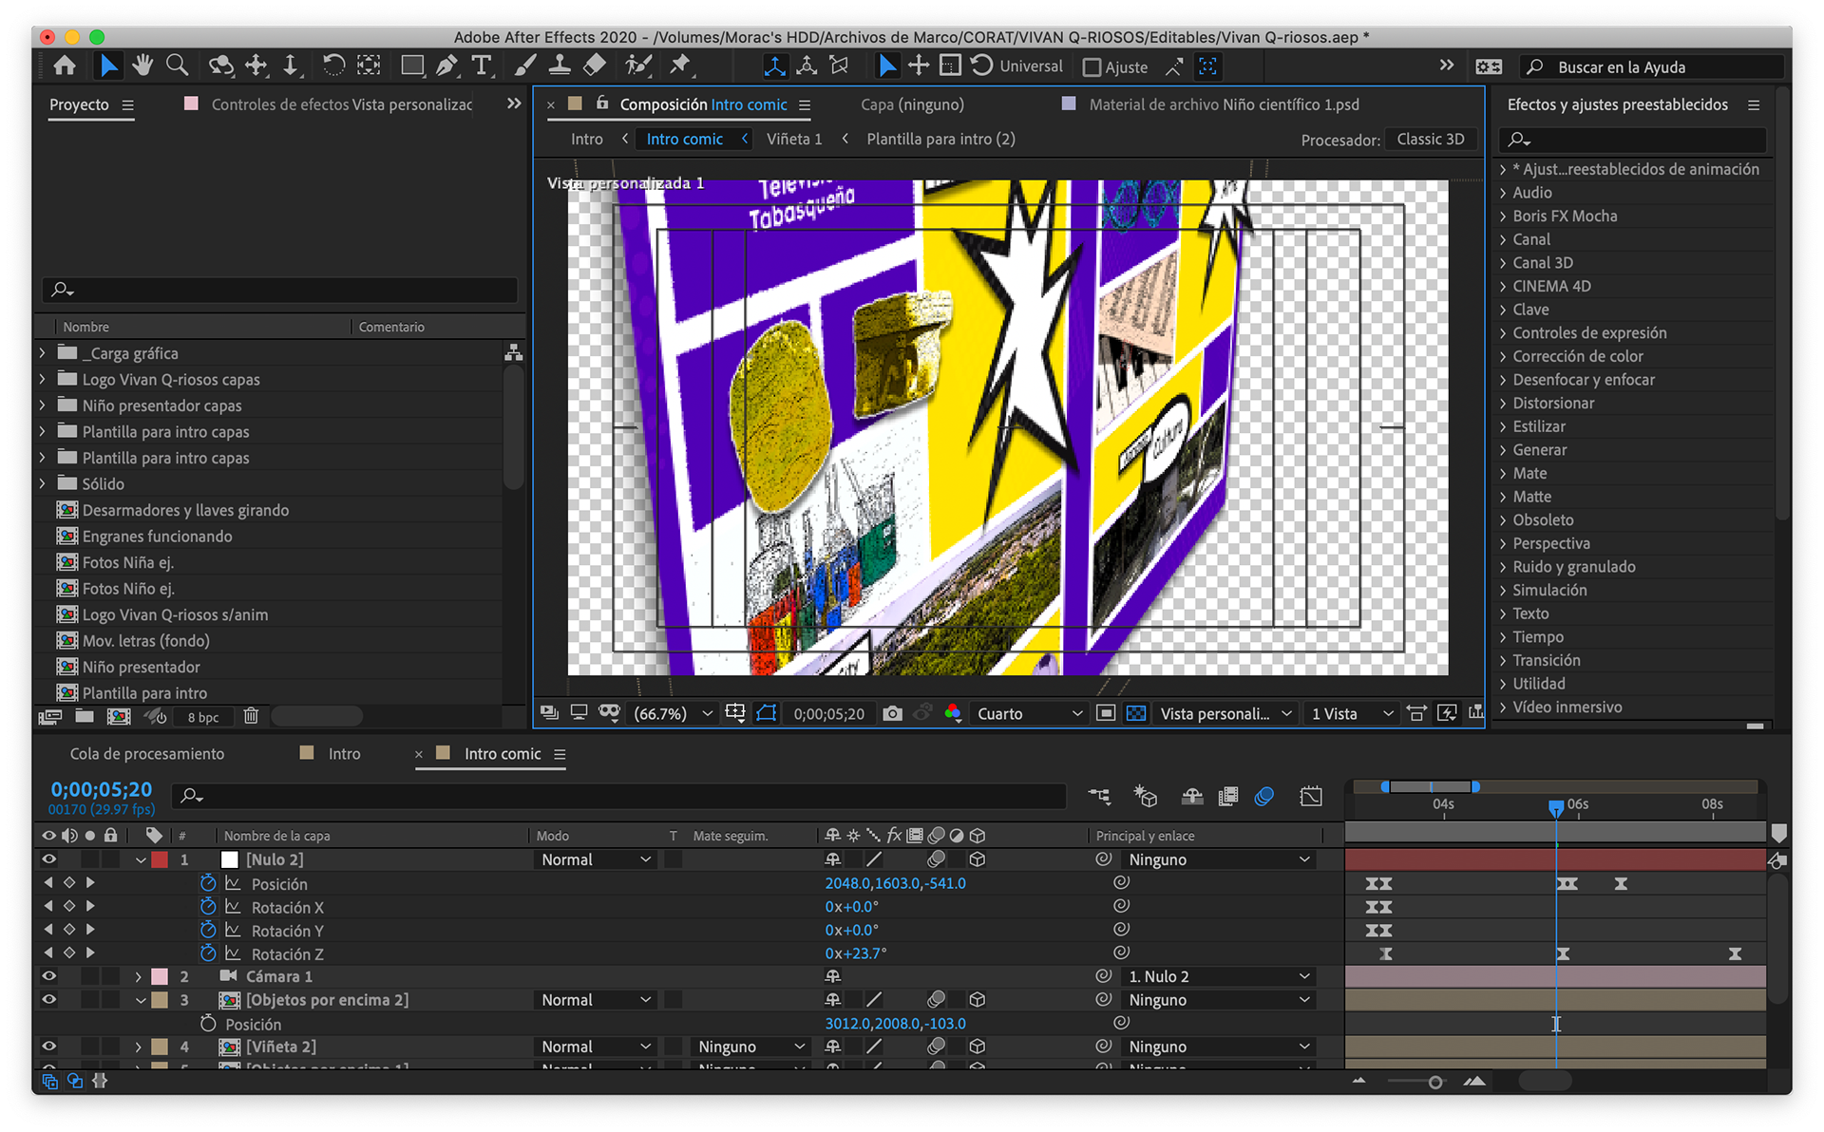Expand the Corrección de color effects category

[x=1504, y=356]
